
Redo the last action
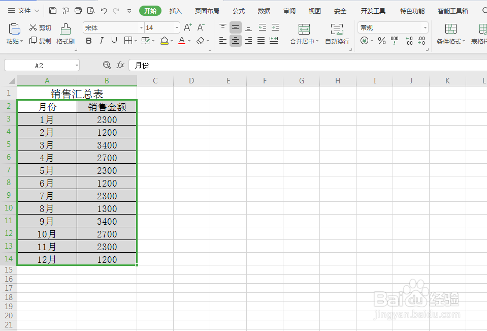(x=116, y=11)
